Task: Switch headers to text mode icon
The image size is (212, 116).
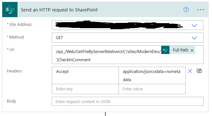Action: 199,71
